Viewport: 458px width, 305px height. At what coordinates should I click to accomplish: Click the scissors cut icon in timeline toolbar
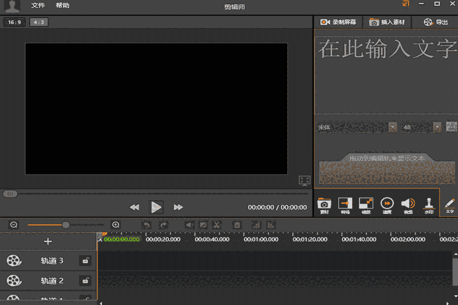217,225
